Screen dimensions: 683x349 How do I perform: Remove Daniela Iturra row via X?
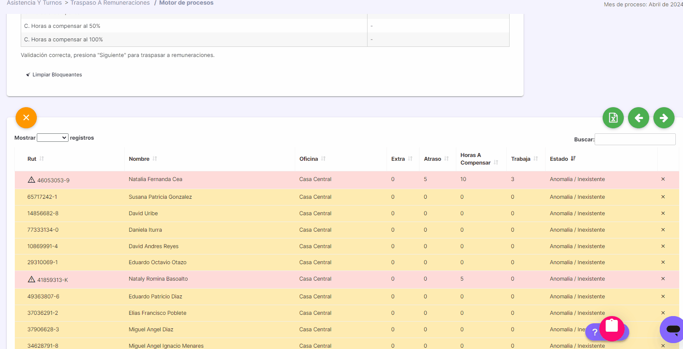[663, 230]
